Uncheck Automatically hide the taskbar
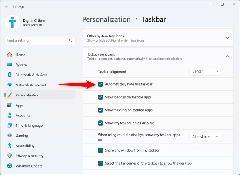 (100, 84)
